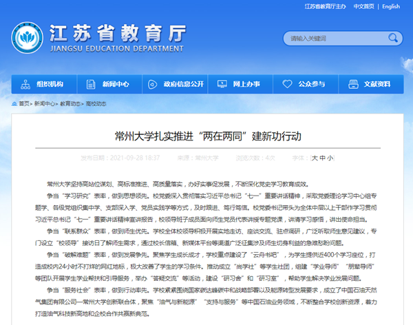Click the breadcrumb home icon
Viewport: 413px width, 325px height.
click(14, 103)
